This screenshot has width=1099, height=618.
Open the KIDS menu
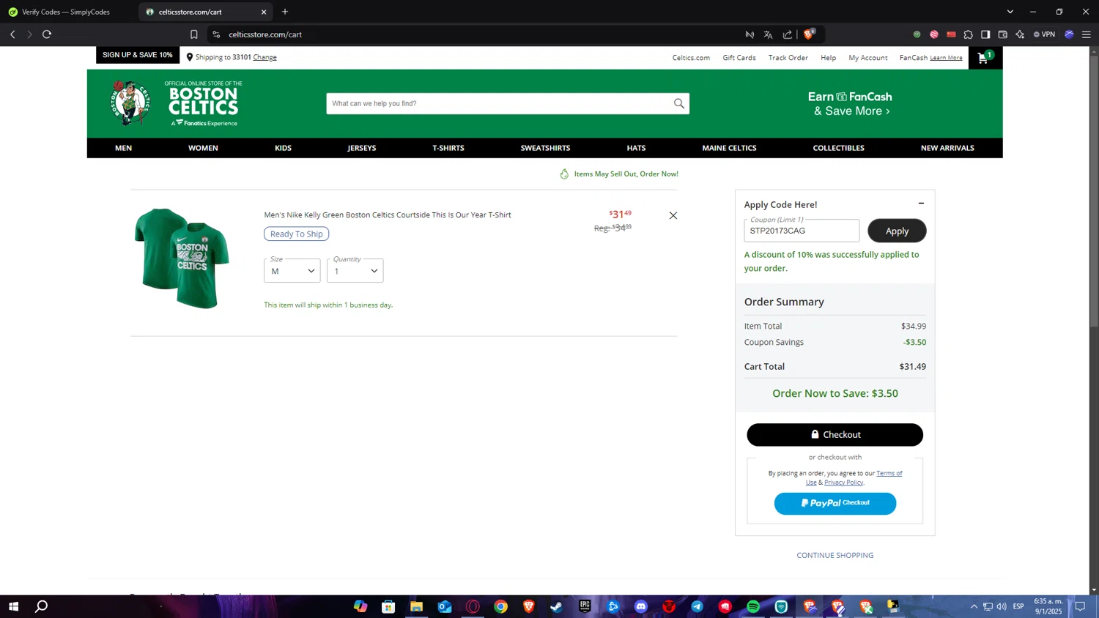(x=283, y=148)
